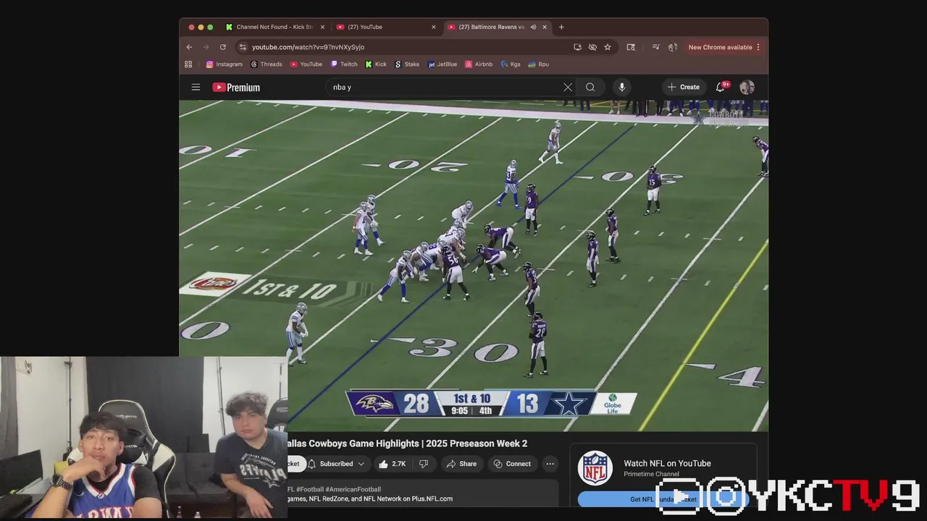The image size is (927, 521).
Task: Open the Threads bookmark
Action: pos(267,64)
